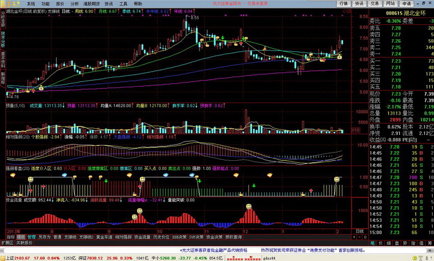Click the 行情 button at top right
Image resolution: width=434 pixels, height=261 pixels.
coord(344,4)
